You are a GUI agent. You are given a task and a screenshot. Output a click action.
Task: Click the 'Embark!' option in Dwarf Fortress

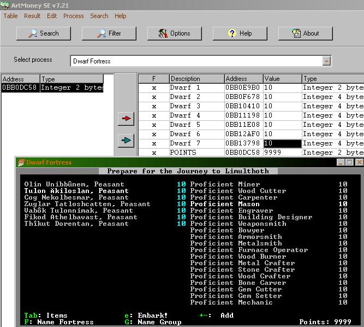click(146, 316)
